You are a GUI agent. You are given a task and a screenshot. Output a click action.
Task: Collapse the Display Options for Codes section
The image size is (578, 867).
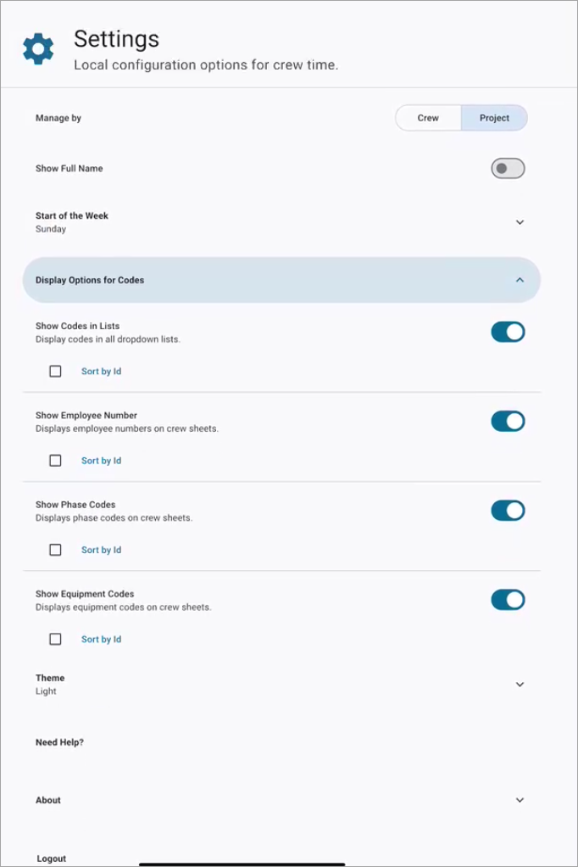tap(520, 279)
